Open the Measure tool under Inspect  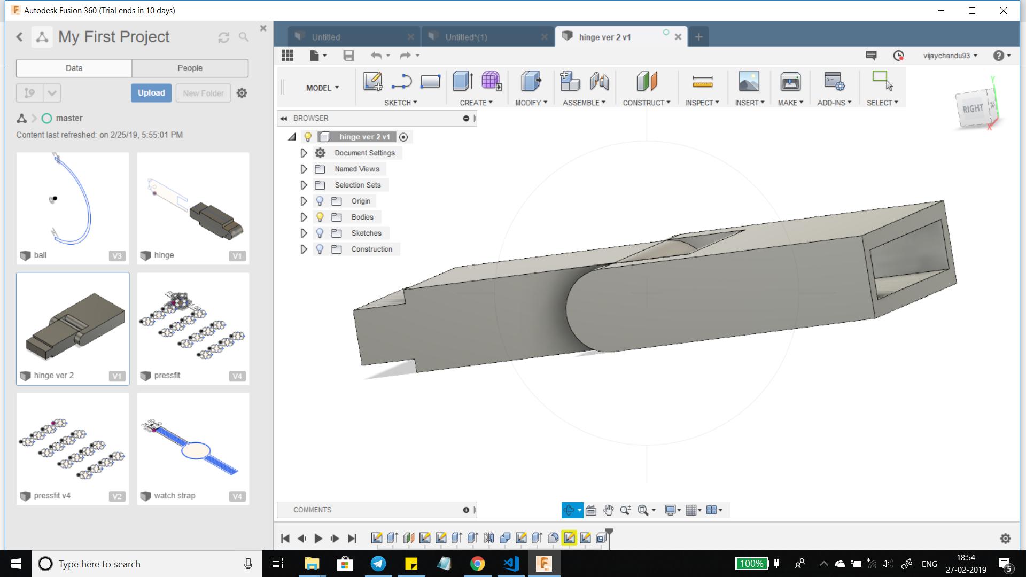click(702, 81)
